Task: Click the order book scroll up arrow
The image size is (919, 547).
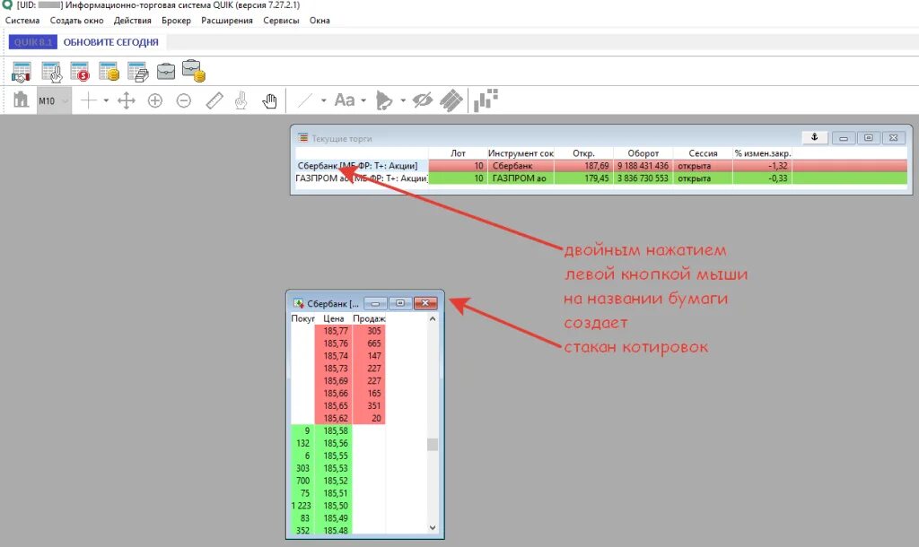Action: (433, 319)
